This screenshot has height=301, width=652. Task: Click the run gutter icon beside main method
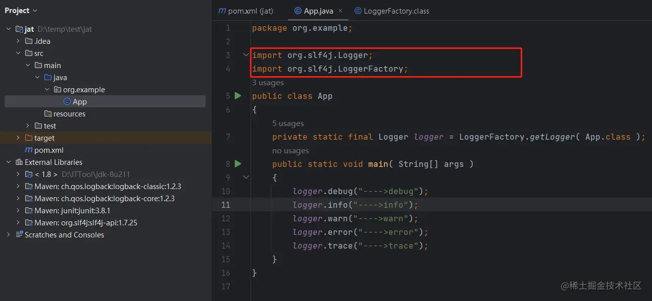point(238,164)
